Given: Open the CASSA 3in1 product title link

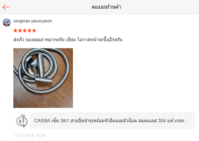Looking at the screenshot, I should [x=111, y=121].
